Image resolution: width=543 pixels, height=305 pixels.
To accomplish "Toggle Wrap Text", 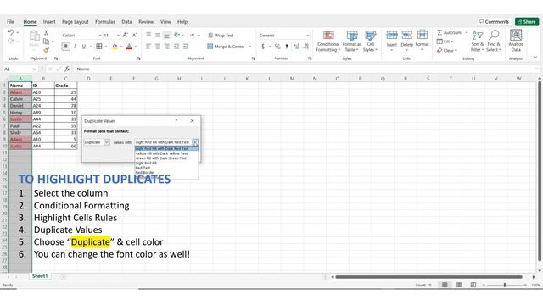I will [x=221, y=36].
